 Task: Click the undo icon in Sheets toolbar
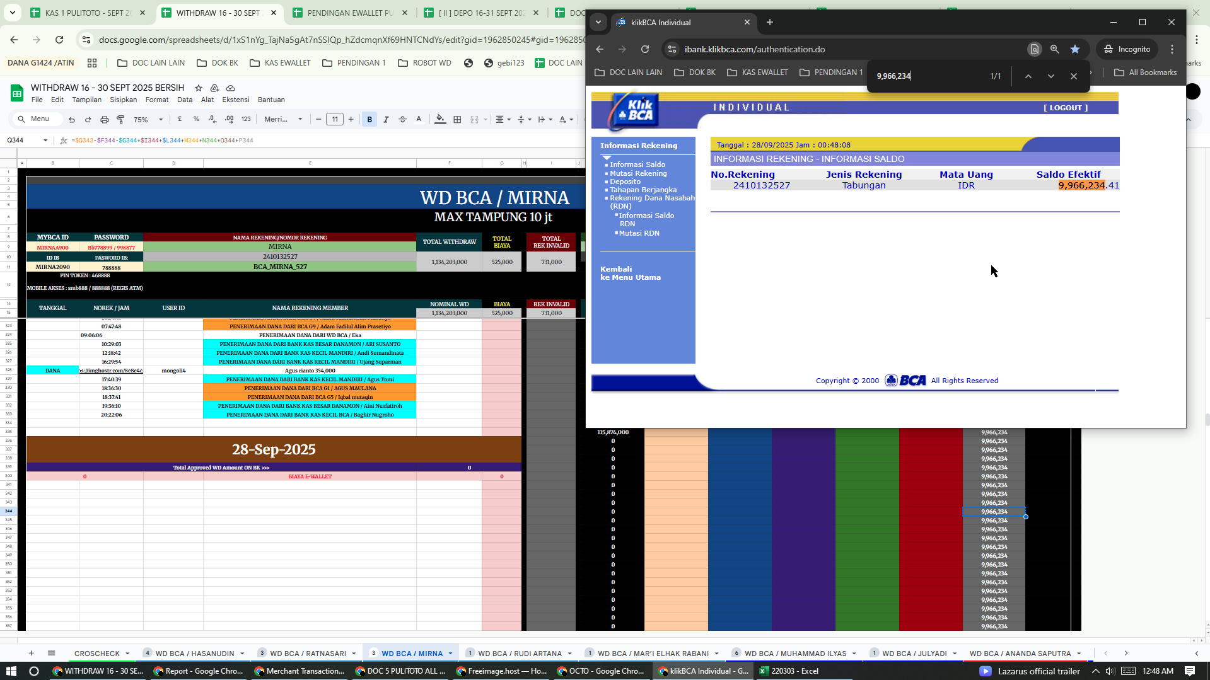pos(72,119)
